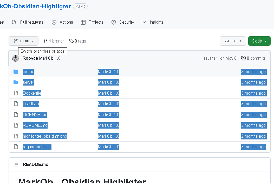Open commit hash 13cf434
The height and width of the screenshot is (183, 274).
point(210,58)
